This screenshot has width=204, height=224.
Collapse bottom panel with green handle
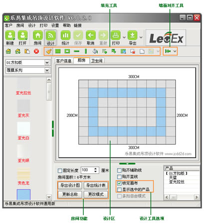click(127, 164)
